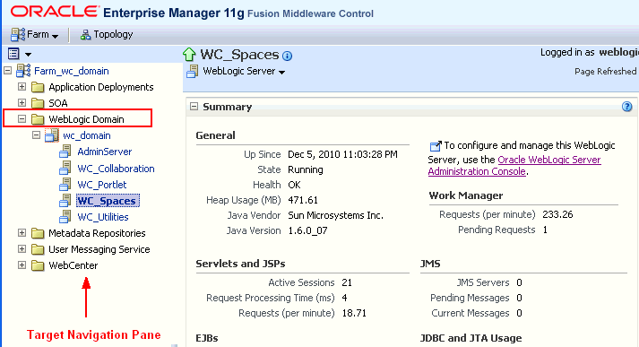Open the wc_domain link

87,135
